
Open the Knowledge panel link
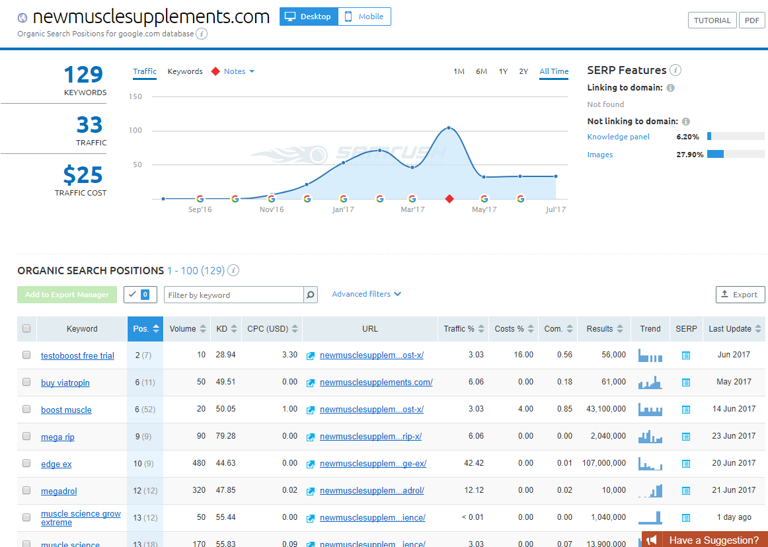(x=618, y=137)
